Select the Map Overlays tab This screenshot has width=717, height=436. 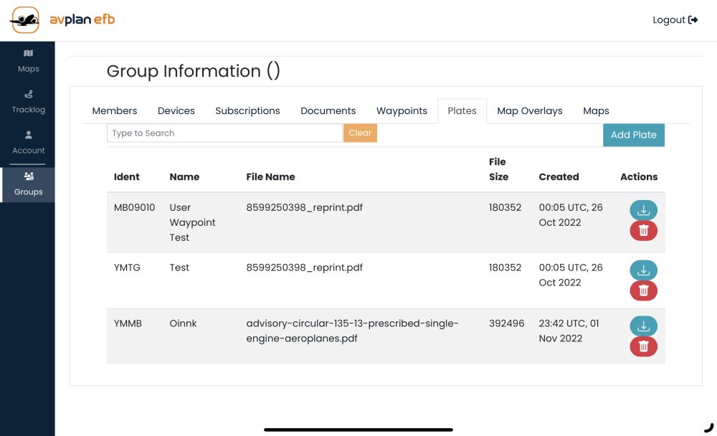(530, 111)
